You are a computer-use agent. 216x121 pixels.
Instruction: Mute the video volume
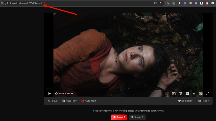pos(56,93)
